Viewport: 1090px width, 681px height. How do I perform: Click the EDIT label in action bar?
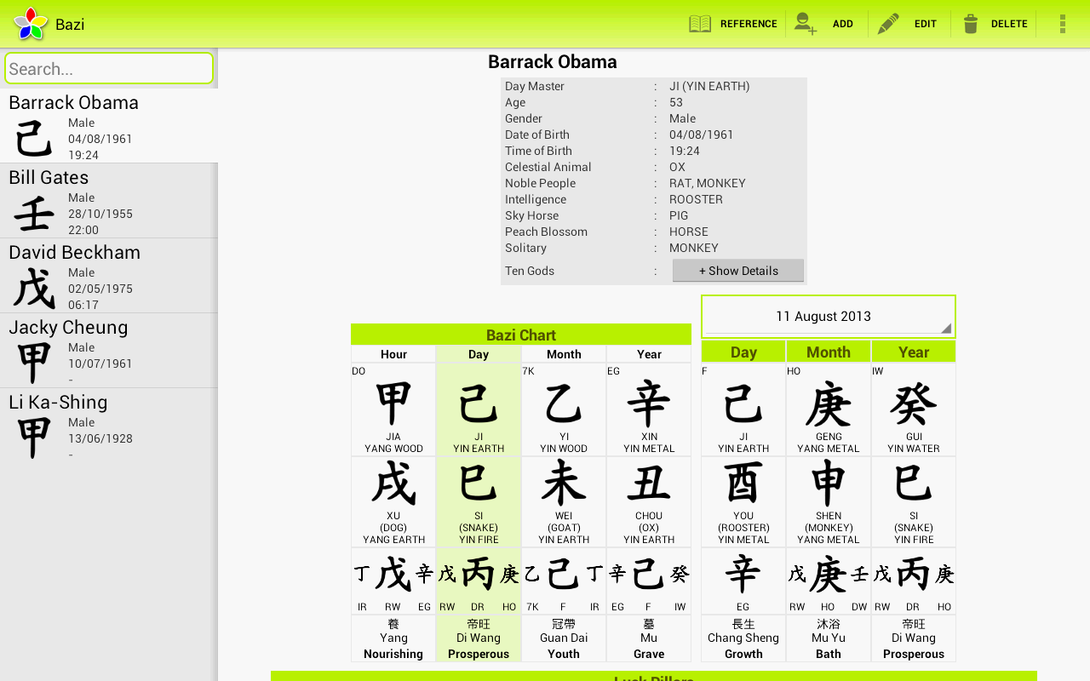(926, 24)
